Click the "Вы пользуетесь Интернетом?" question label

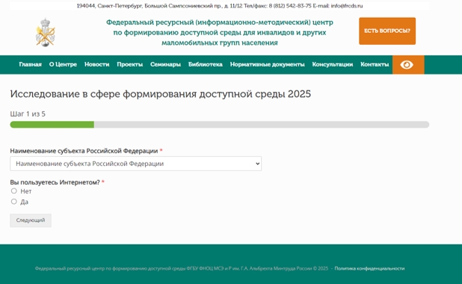pyautogui.click(x=55, y=182)
